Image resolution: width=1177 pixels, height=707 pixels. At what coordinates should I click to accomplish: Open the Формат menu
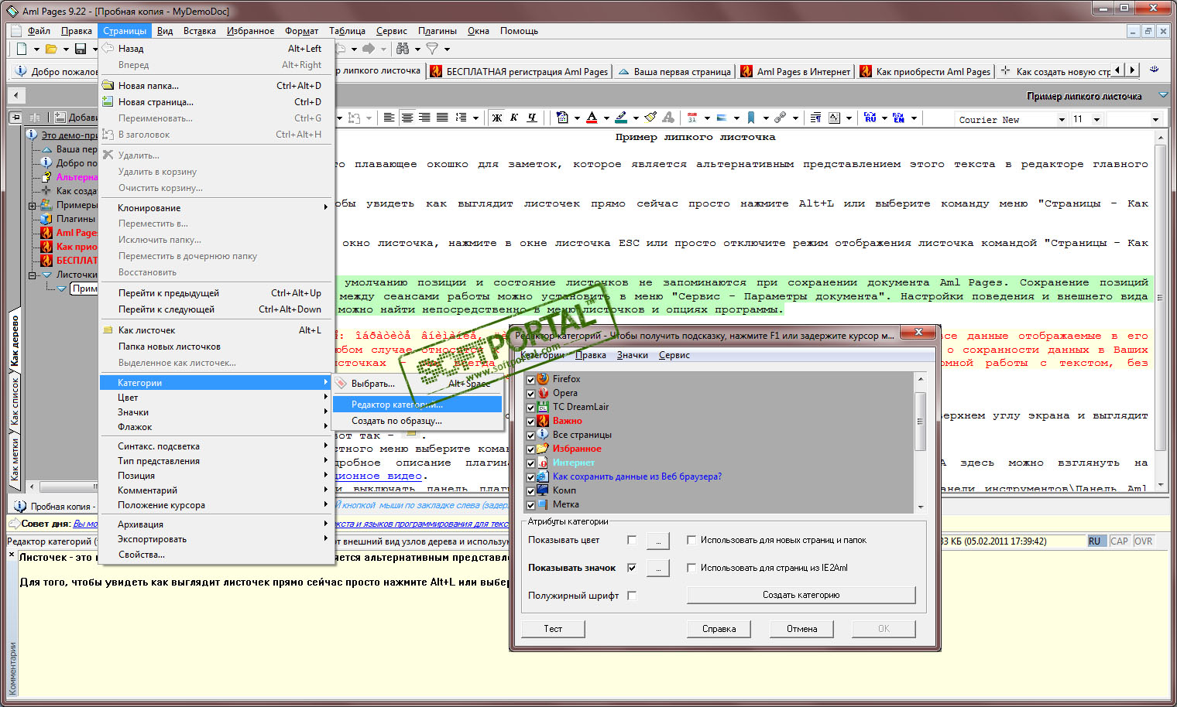click(x=301, y=31)
